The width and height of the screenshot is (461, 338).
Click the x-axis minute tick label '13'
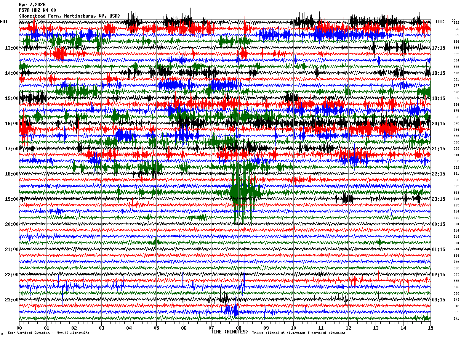click(376, 327)
